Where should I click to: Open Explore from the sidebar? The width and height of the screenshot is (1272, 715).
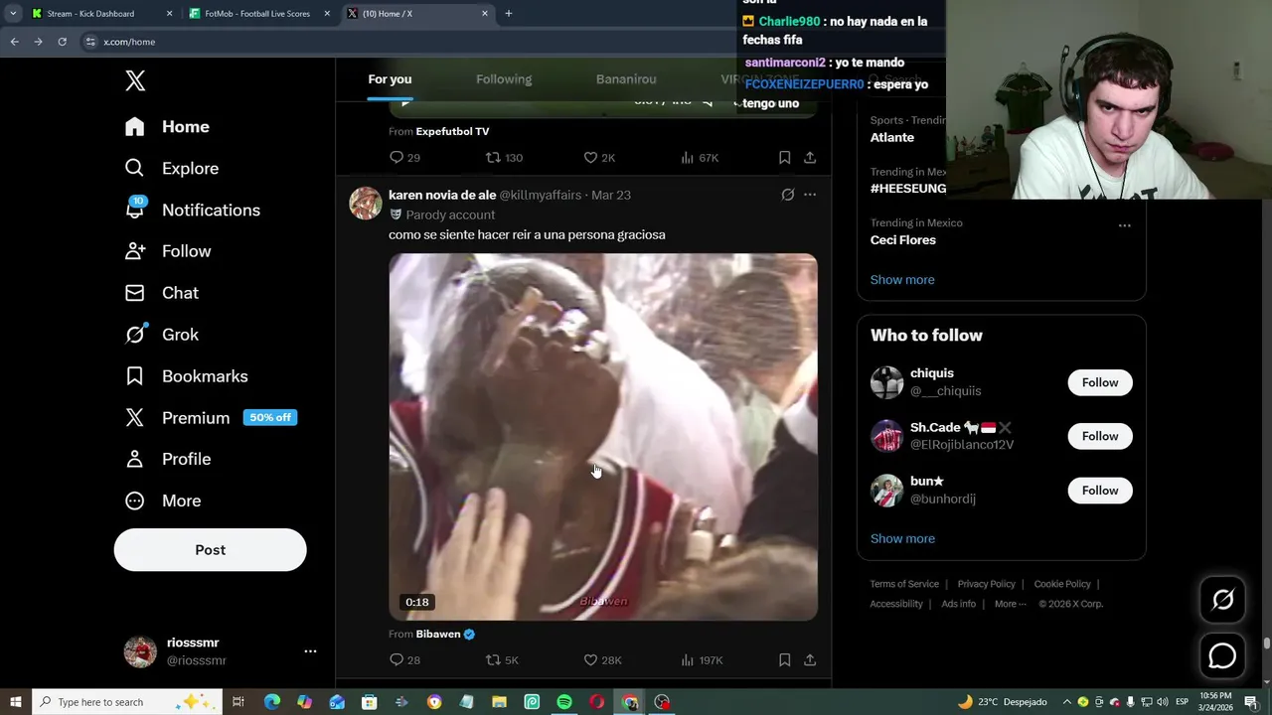(171, 168)
